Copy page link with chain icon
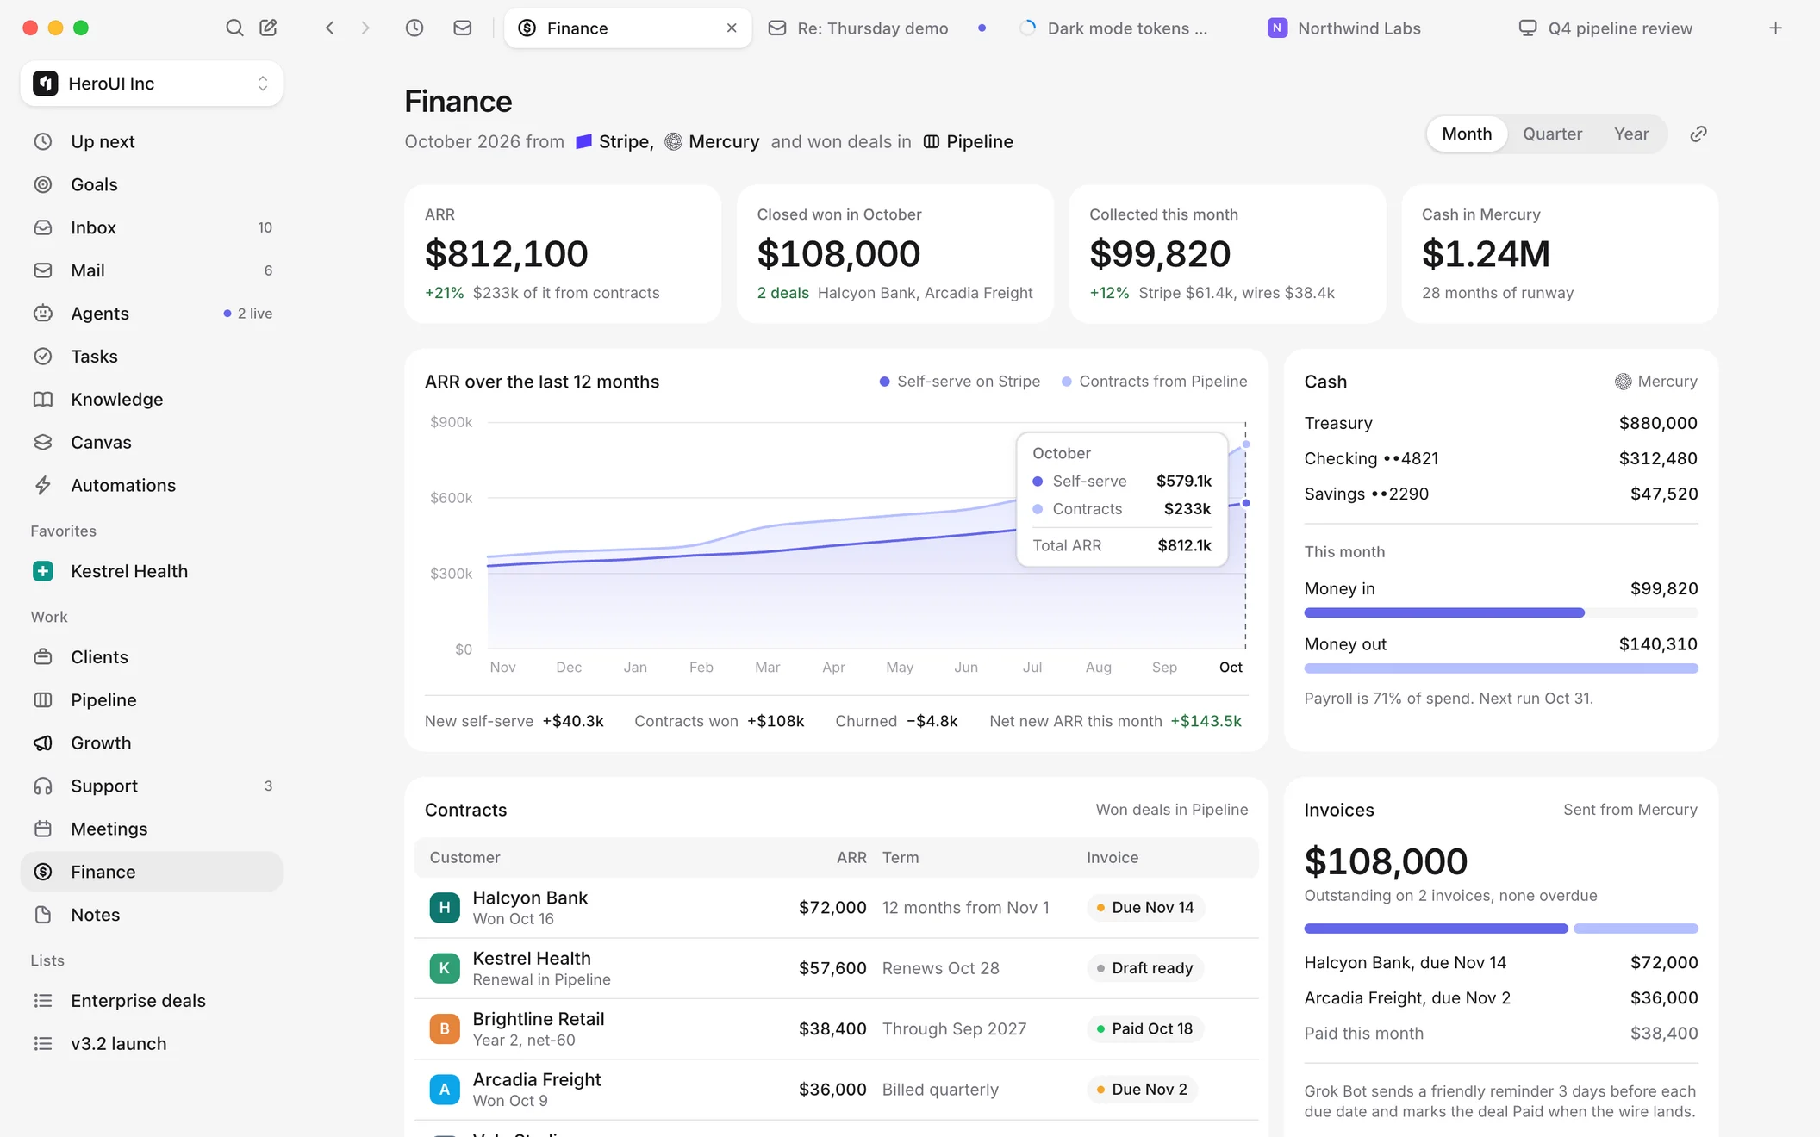 1698,134
